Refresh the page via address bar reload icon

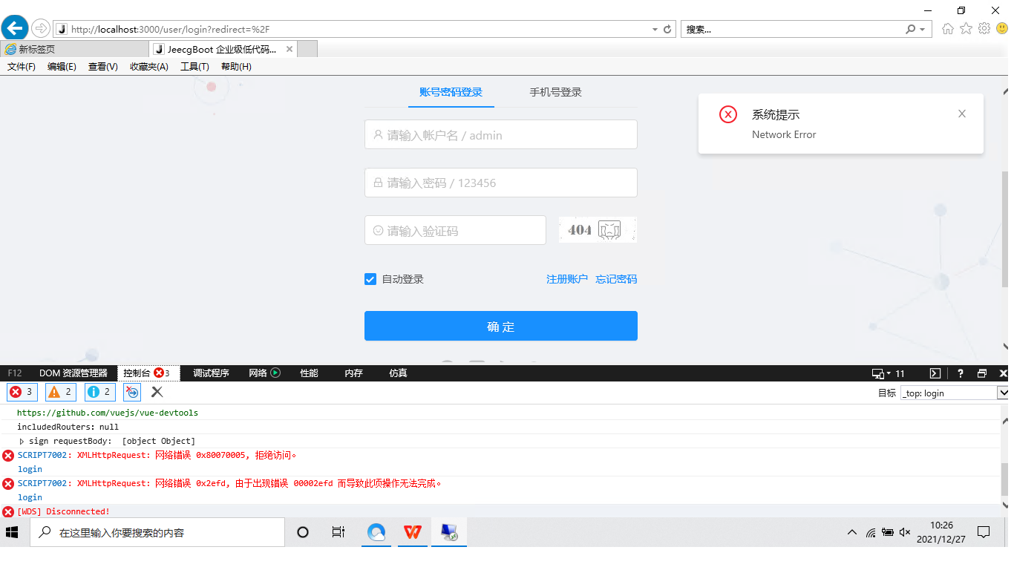coord(667,29)
